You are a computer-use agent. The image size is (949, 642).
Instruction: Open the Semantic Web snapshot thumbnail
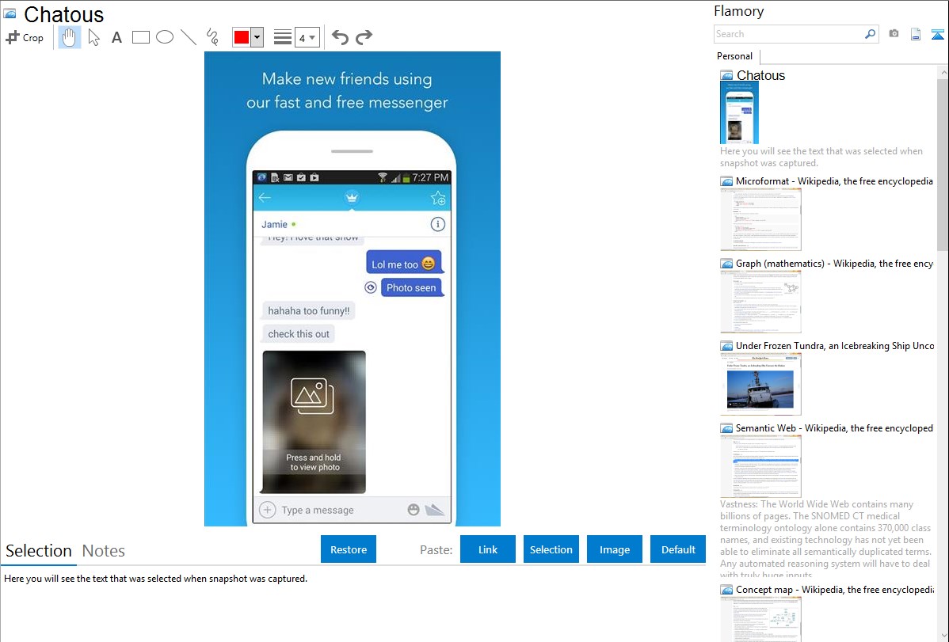point(760,466)
